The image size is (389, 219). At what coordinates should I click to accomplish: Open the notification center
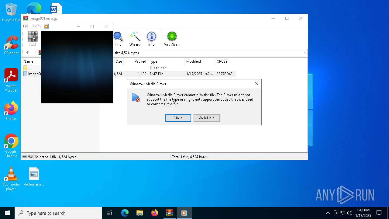click(379, 213)
